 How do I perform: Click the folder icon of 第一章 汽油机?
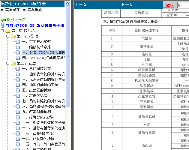pyautogui.click(x=7, y=31)
